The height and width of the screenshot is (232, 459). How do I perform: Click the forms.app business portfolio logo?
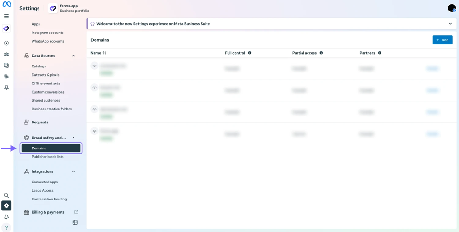(x=53, y=8)
